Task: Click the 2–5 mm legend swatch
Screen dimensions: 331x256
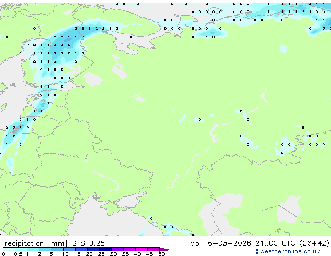Action: pos(45,249)
